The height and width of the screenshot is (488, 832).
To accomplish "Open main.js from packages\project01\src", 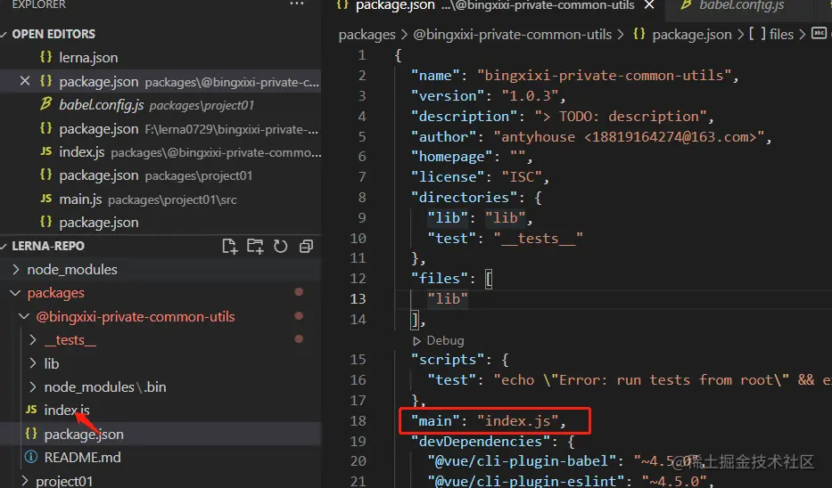I will [x=161, y=199].
